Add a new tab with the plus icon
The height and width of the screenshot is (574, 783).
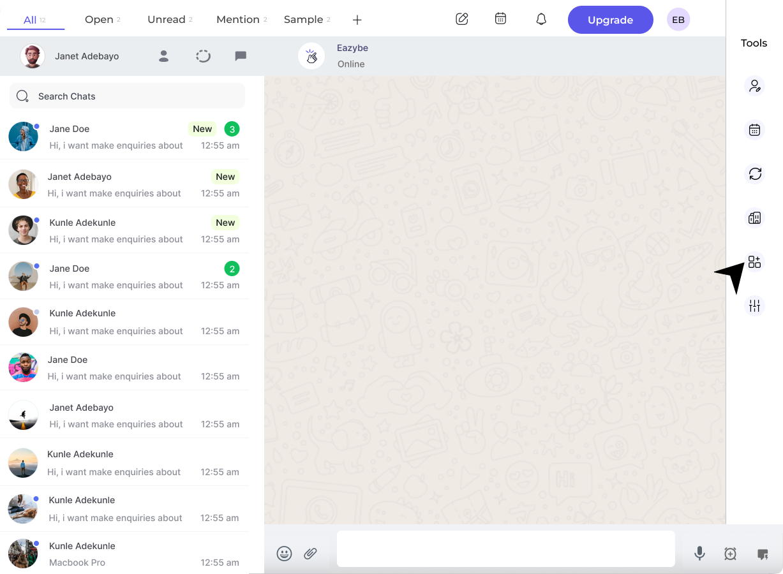[x=357, y=20]
